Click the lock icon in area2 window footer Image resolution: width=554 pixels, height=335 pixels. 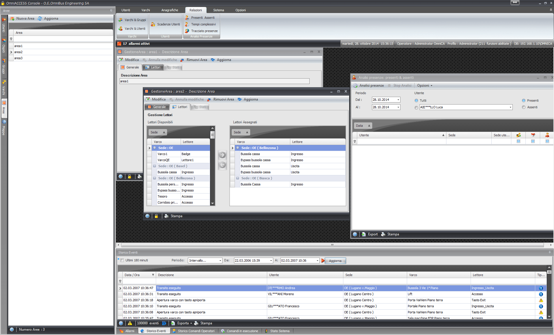point(156,216)
